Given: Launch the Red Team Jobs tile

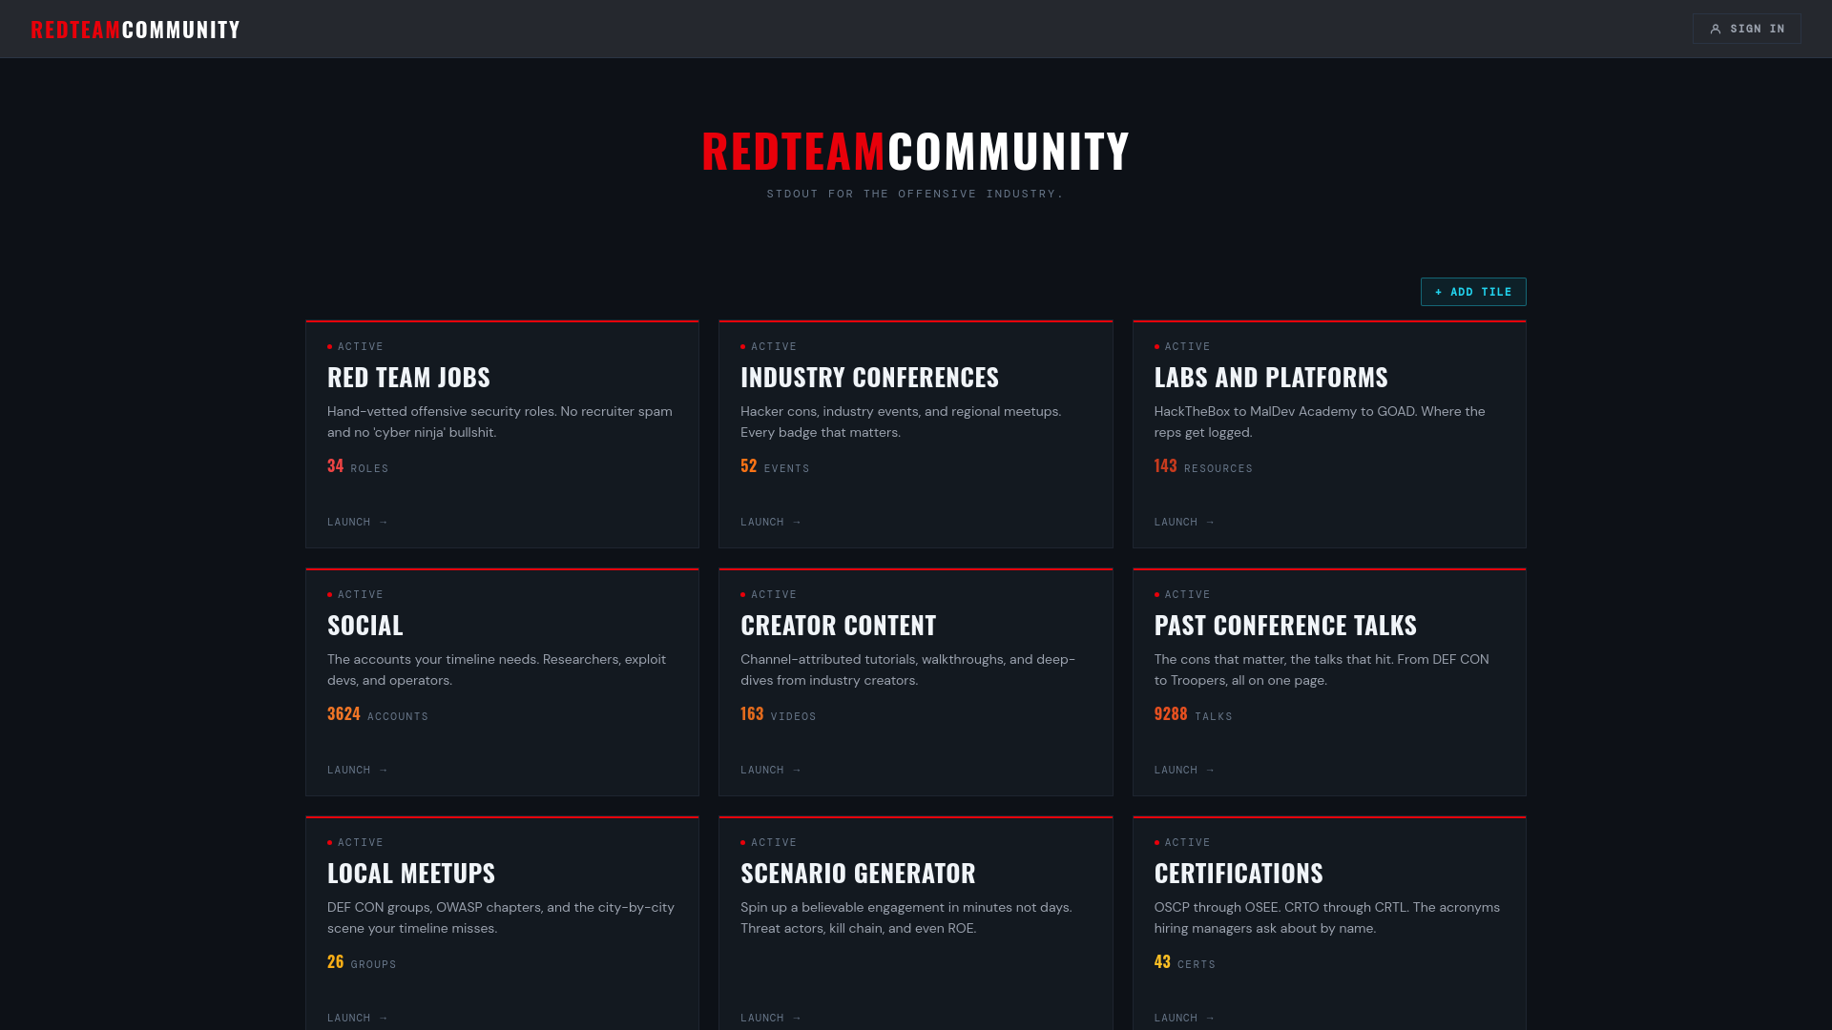Looking at the screenshot, I should [358, 523].
